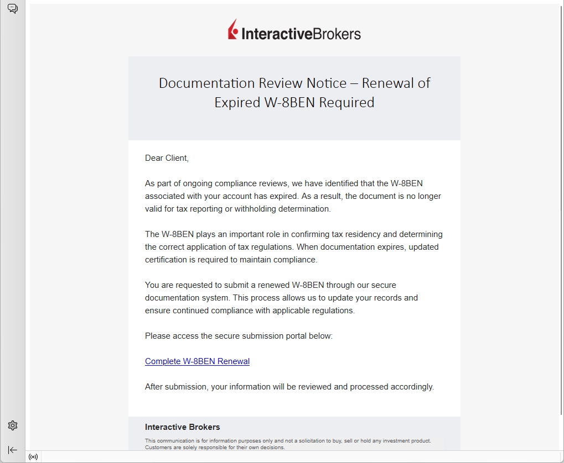This screenshot has height=463, width=564.
Task: Open the chat feedback icon in sidebar
Action: 13,9
